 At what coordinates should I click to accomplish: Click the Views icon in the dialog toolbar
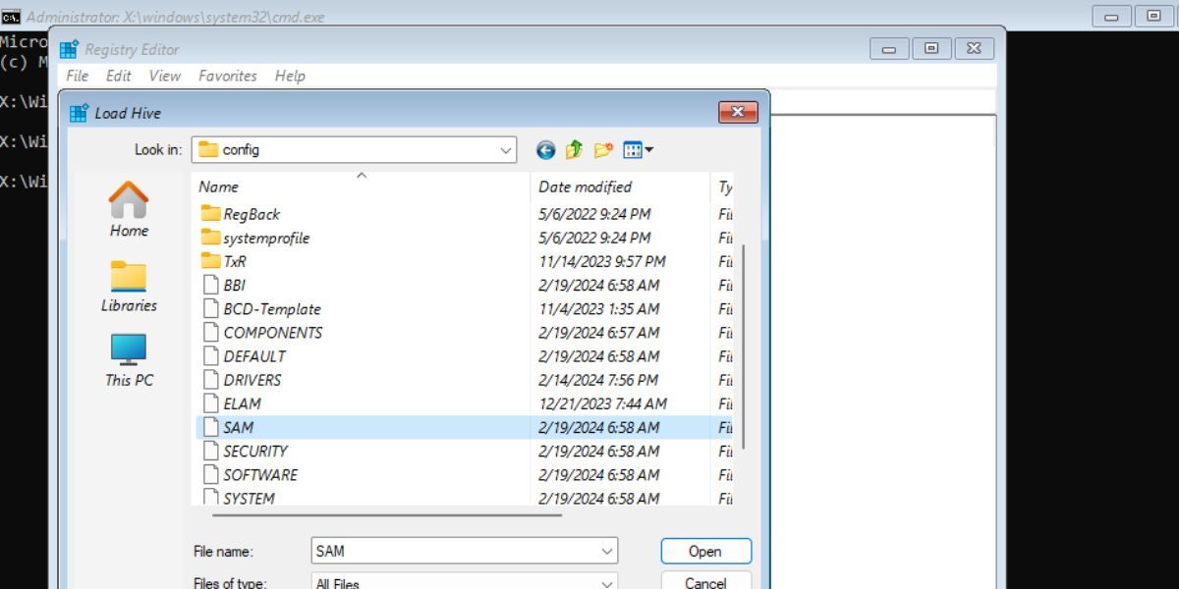pos(635,149)
